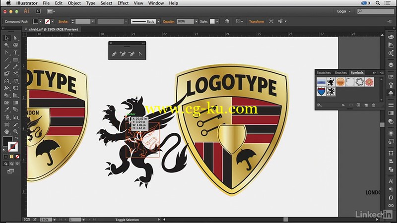Select the Lasso tool
397x223 pixels.
(x=15, y=45)
